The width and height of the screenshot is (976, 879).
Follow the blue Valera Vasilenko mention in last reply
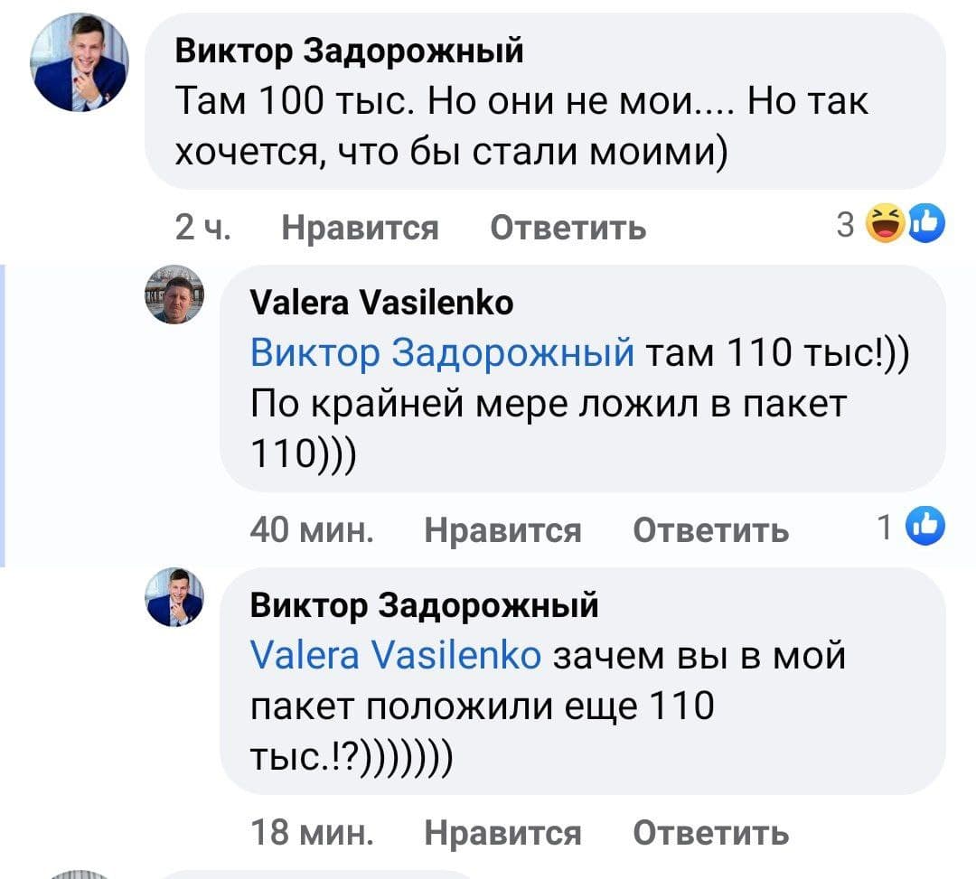[x=395, y=654]
